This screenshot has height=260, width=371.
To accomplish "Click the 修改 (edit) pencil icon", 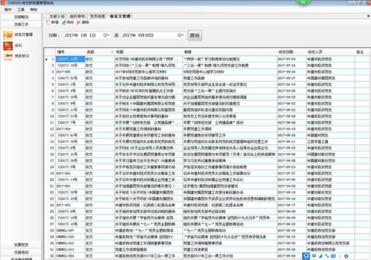I will [64, 22].
